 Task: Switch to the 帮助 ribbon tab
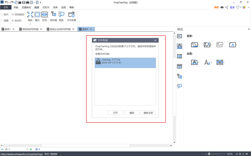tap(72, 7)
